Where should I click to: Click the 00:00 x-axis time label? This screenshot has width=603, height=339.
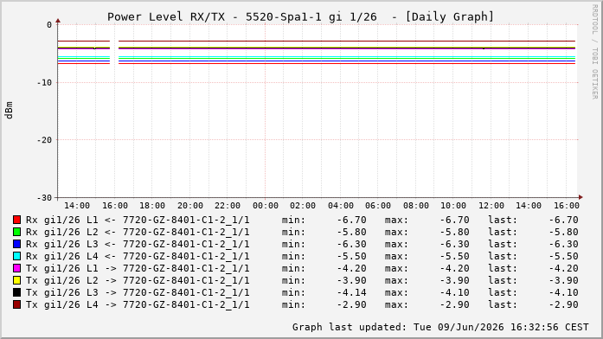click(x=266, y=206)
